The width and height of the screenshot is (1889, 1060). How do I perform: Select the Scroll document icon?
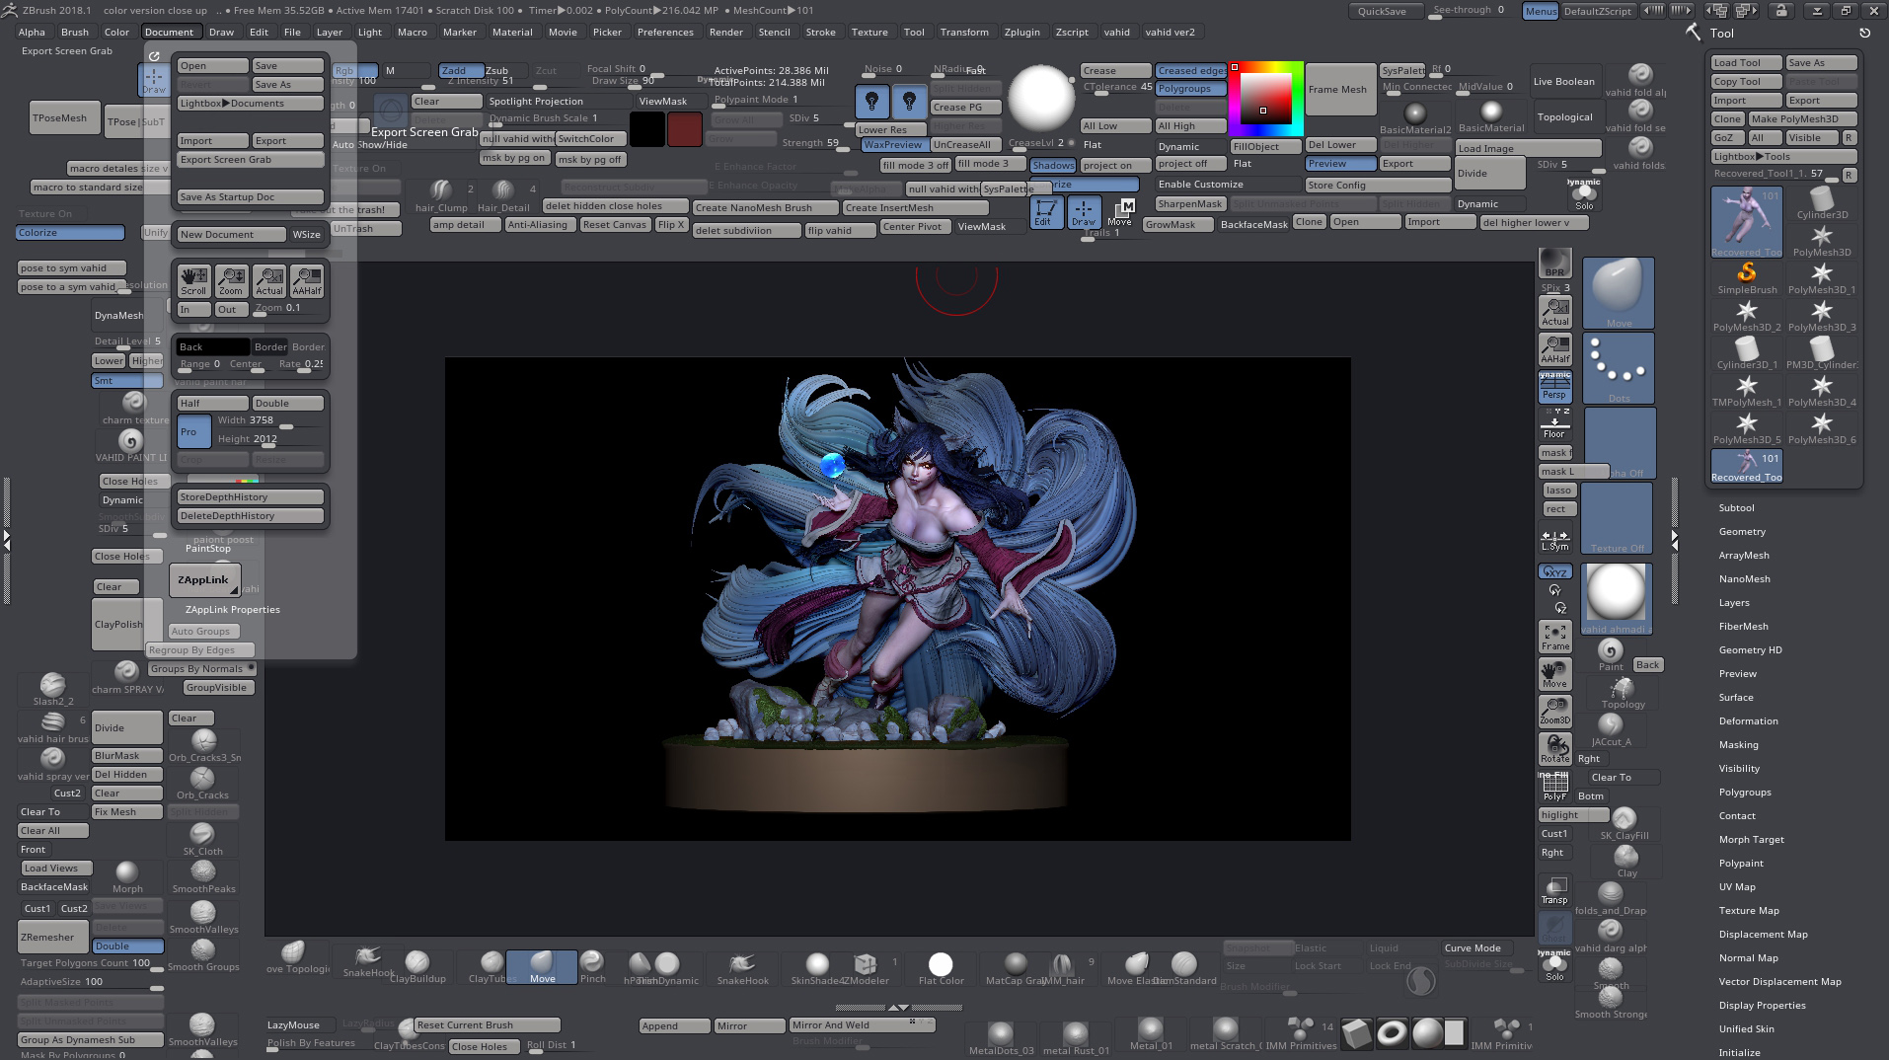193,280
